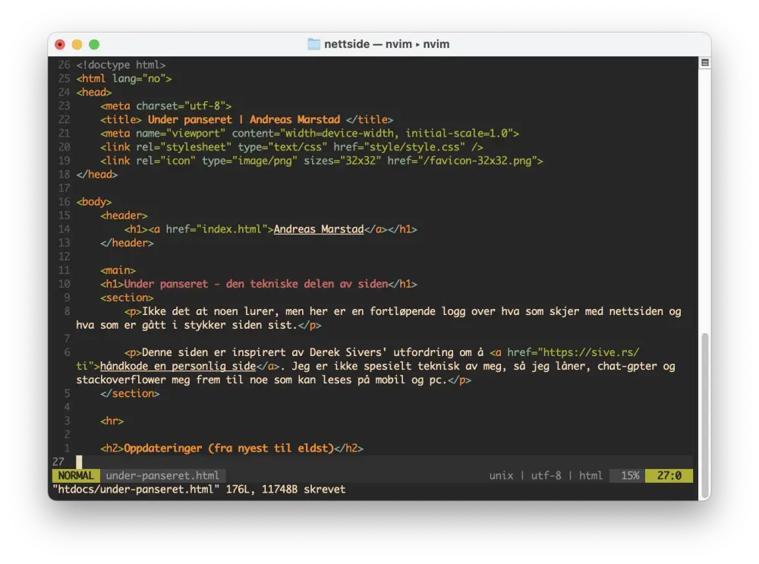The height and width of the screenshot is (564, 759).
Task: Minimize the terminal with yellow button
Action: click(x=77, y=45)
